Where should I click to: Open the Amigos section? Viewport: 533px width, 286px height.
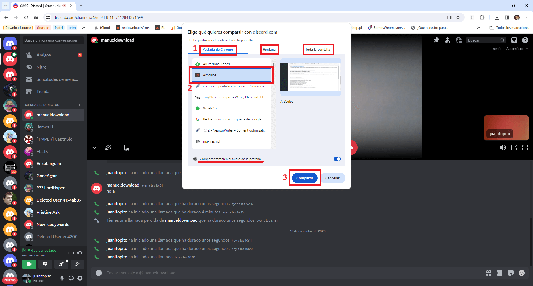tap(53, 55)
